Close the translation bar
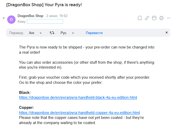The width and height of the screenshot is (178, 131). (x=167, y=33)
